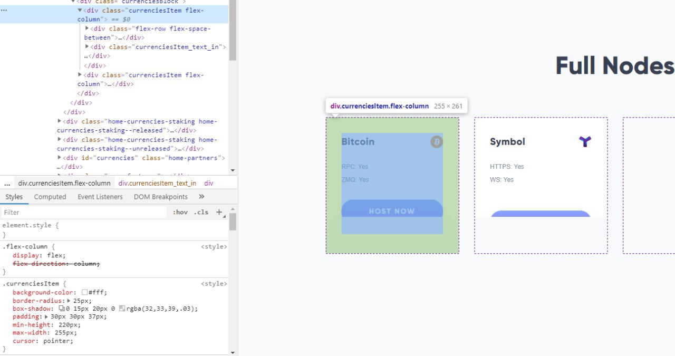Expand the home-partners div with id currencies
Screen dimensions: 675x356
click(60, 158)
